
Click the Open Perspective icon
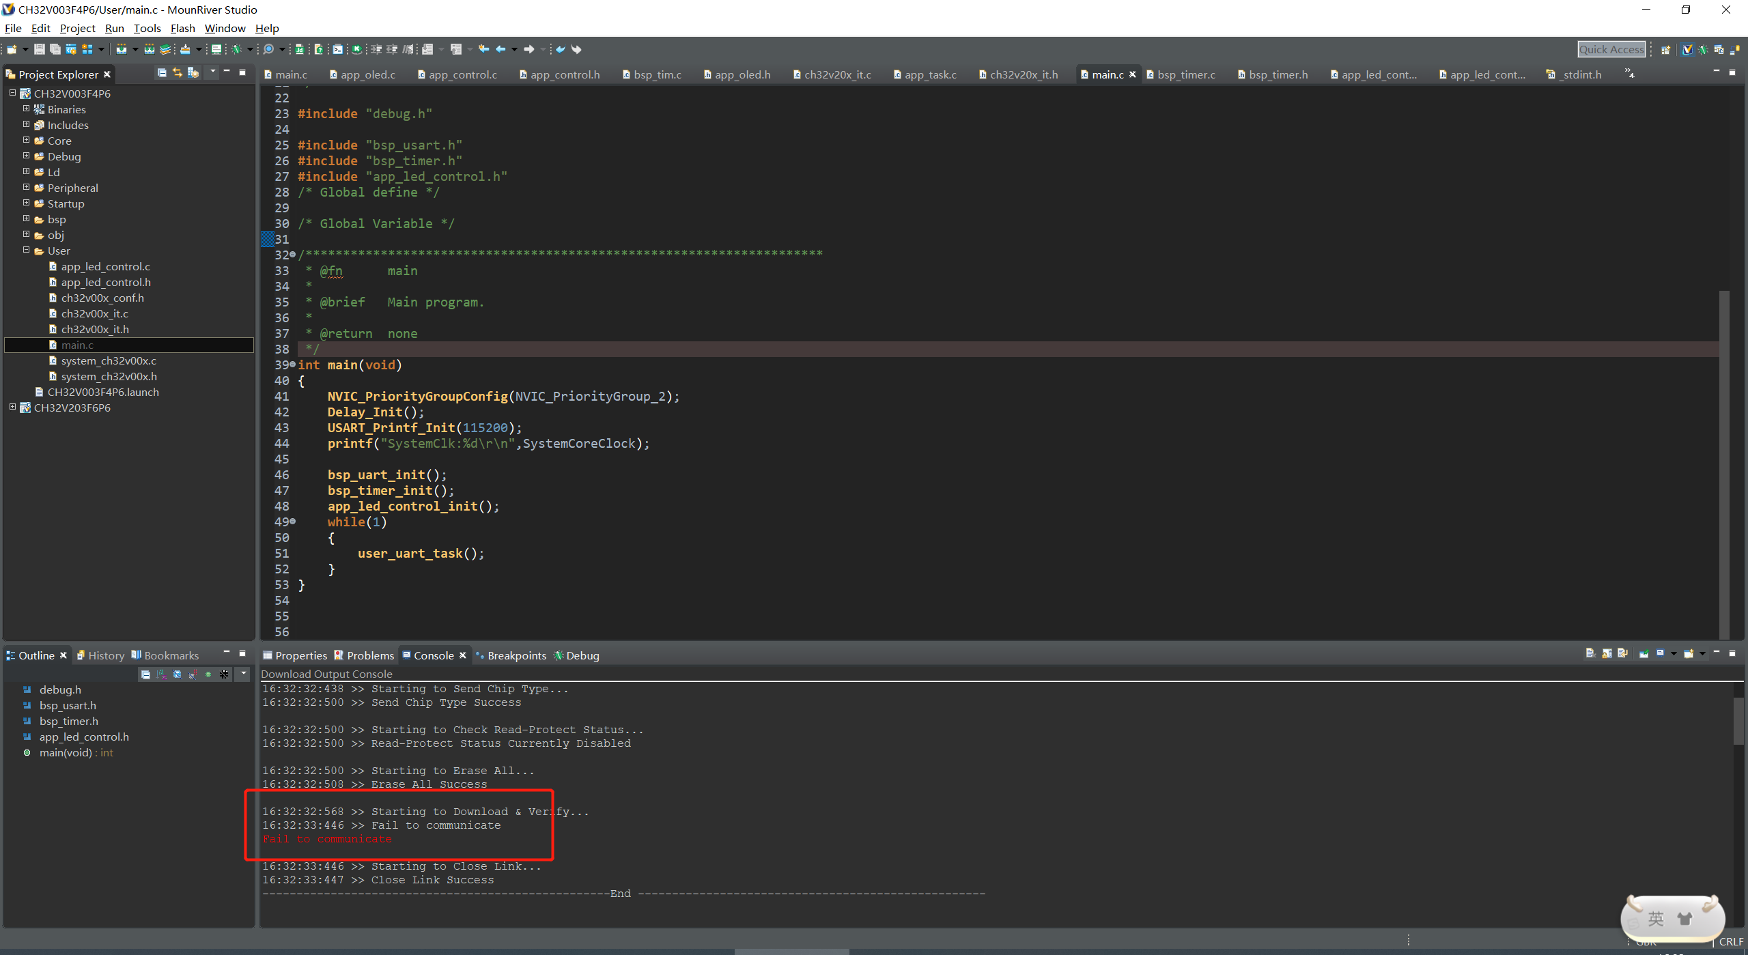pyautogui.click(x=1666, y=49)
